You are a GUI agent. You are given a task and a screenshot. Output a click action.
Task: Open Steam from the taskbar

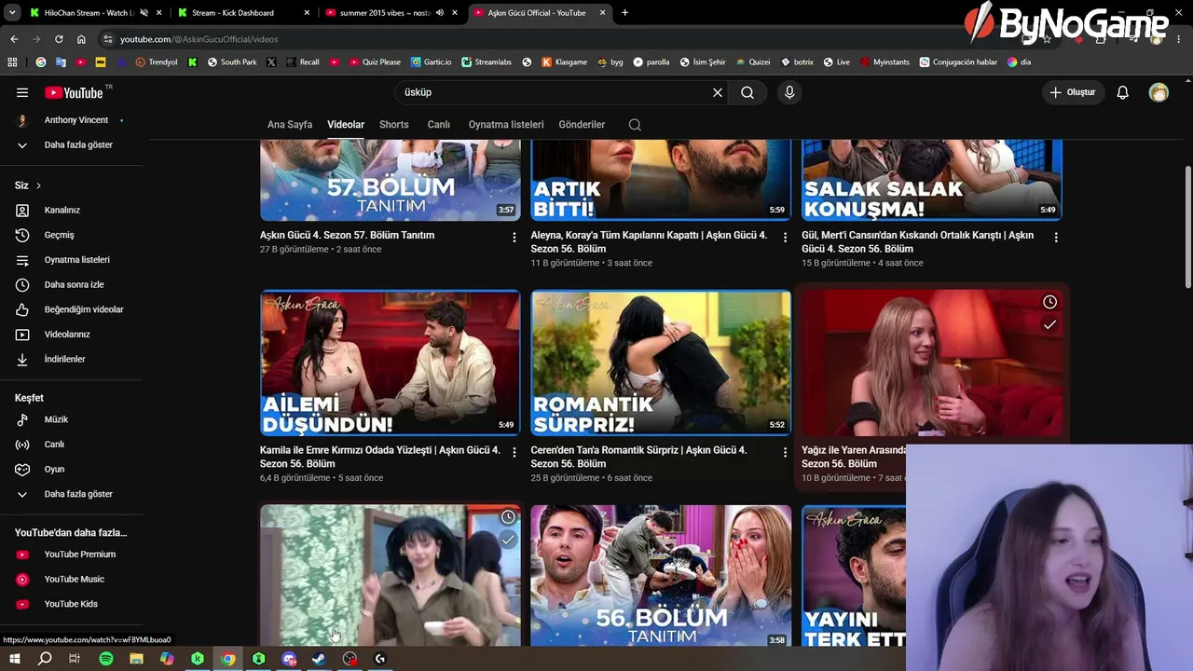coord(319,659)
